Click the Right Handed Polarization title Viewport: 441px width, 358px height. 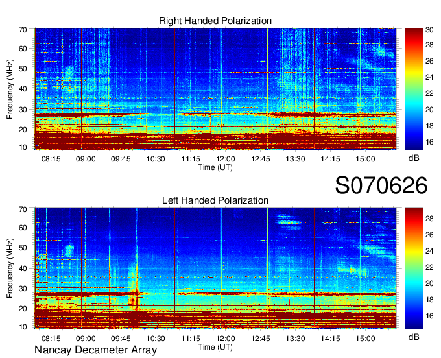(215, 21)
